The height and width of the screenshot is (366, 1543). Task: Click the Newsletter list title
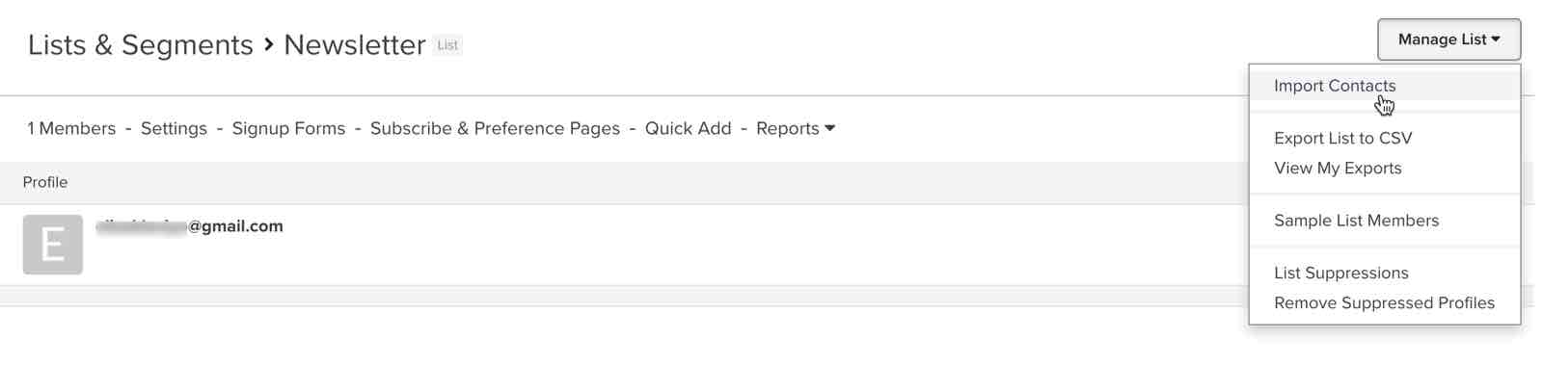[x=354, y=44]
